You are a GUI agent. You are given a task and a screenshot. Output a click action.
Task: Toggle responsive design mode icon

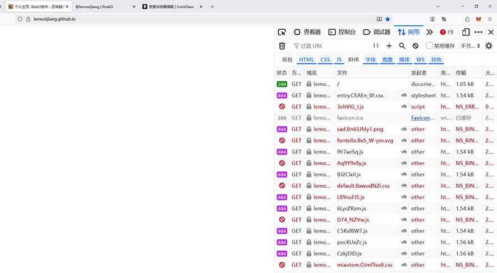click(x=466, y=32)
